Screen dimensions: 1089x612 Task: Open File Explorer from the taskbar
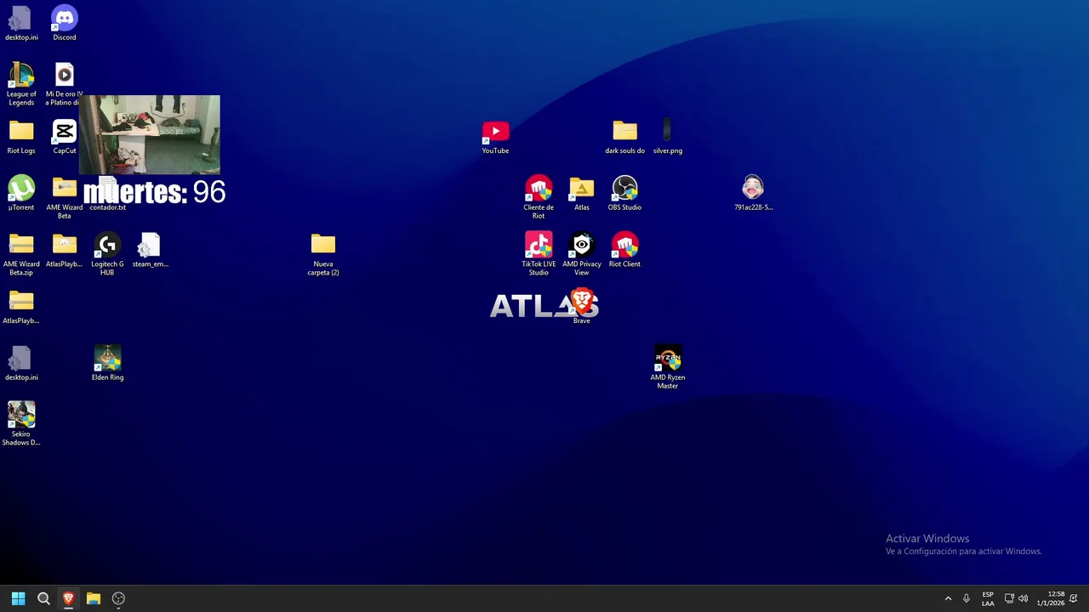click(x=94, y=598)
